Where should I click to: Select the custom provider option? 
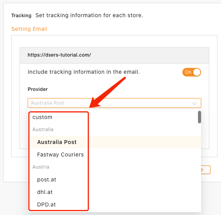click(x=114, y=117)
